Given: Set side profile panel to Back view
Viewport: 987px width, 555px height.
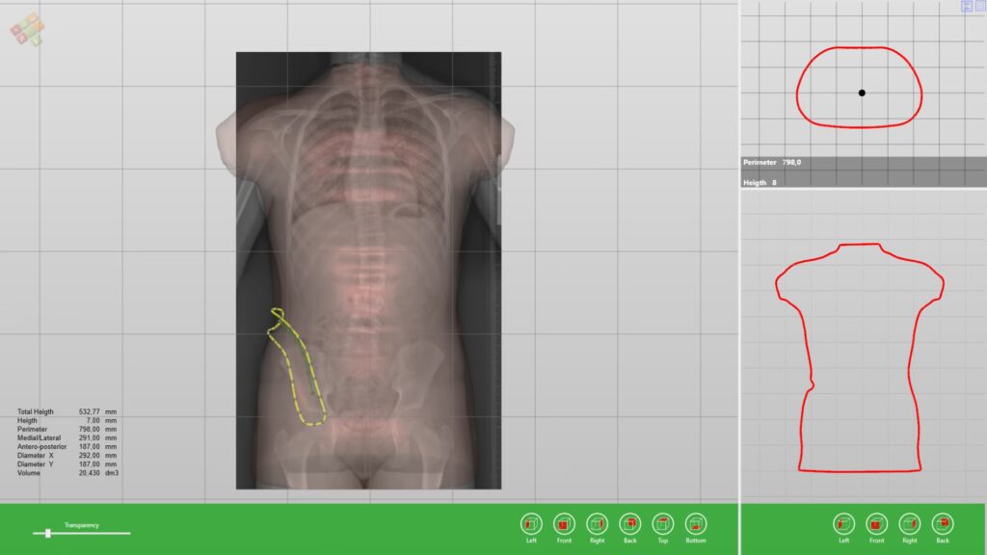Looking at the screenshot, I should (x=942, y=524).
